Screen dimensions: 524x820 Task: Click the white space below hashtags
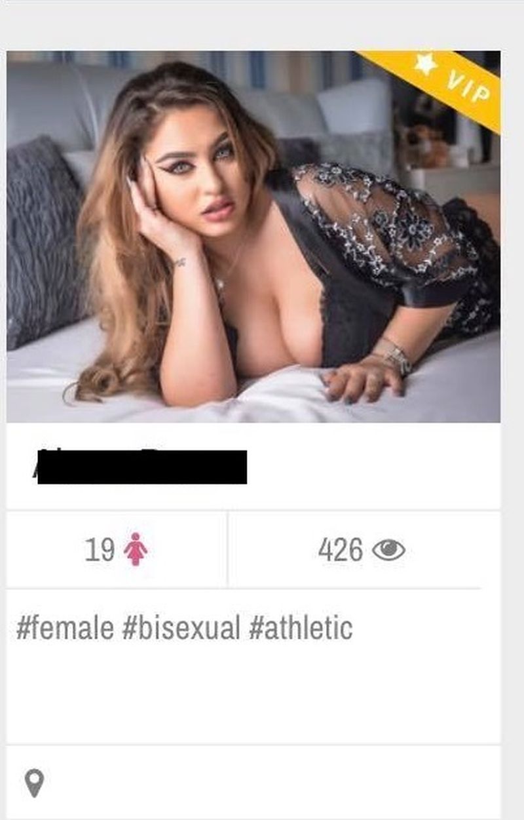coord(253,695)
